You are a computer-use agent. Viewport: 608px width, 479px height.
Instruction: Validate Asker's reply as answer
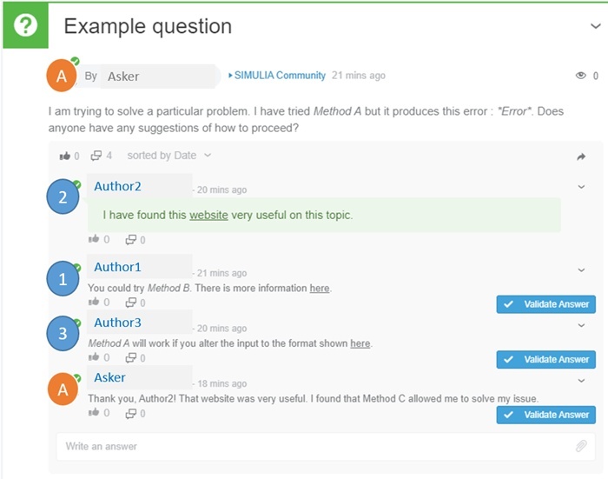pyautogui.click(x=546, y=415)
